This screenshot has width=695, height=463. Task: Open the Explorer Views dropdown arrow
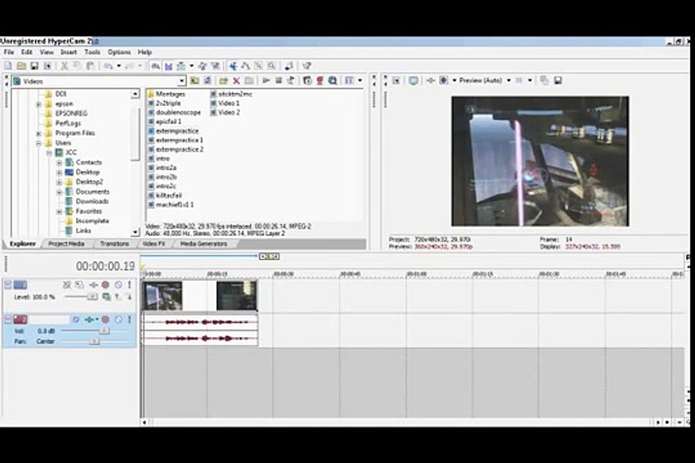point(360,80)
